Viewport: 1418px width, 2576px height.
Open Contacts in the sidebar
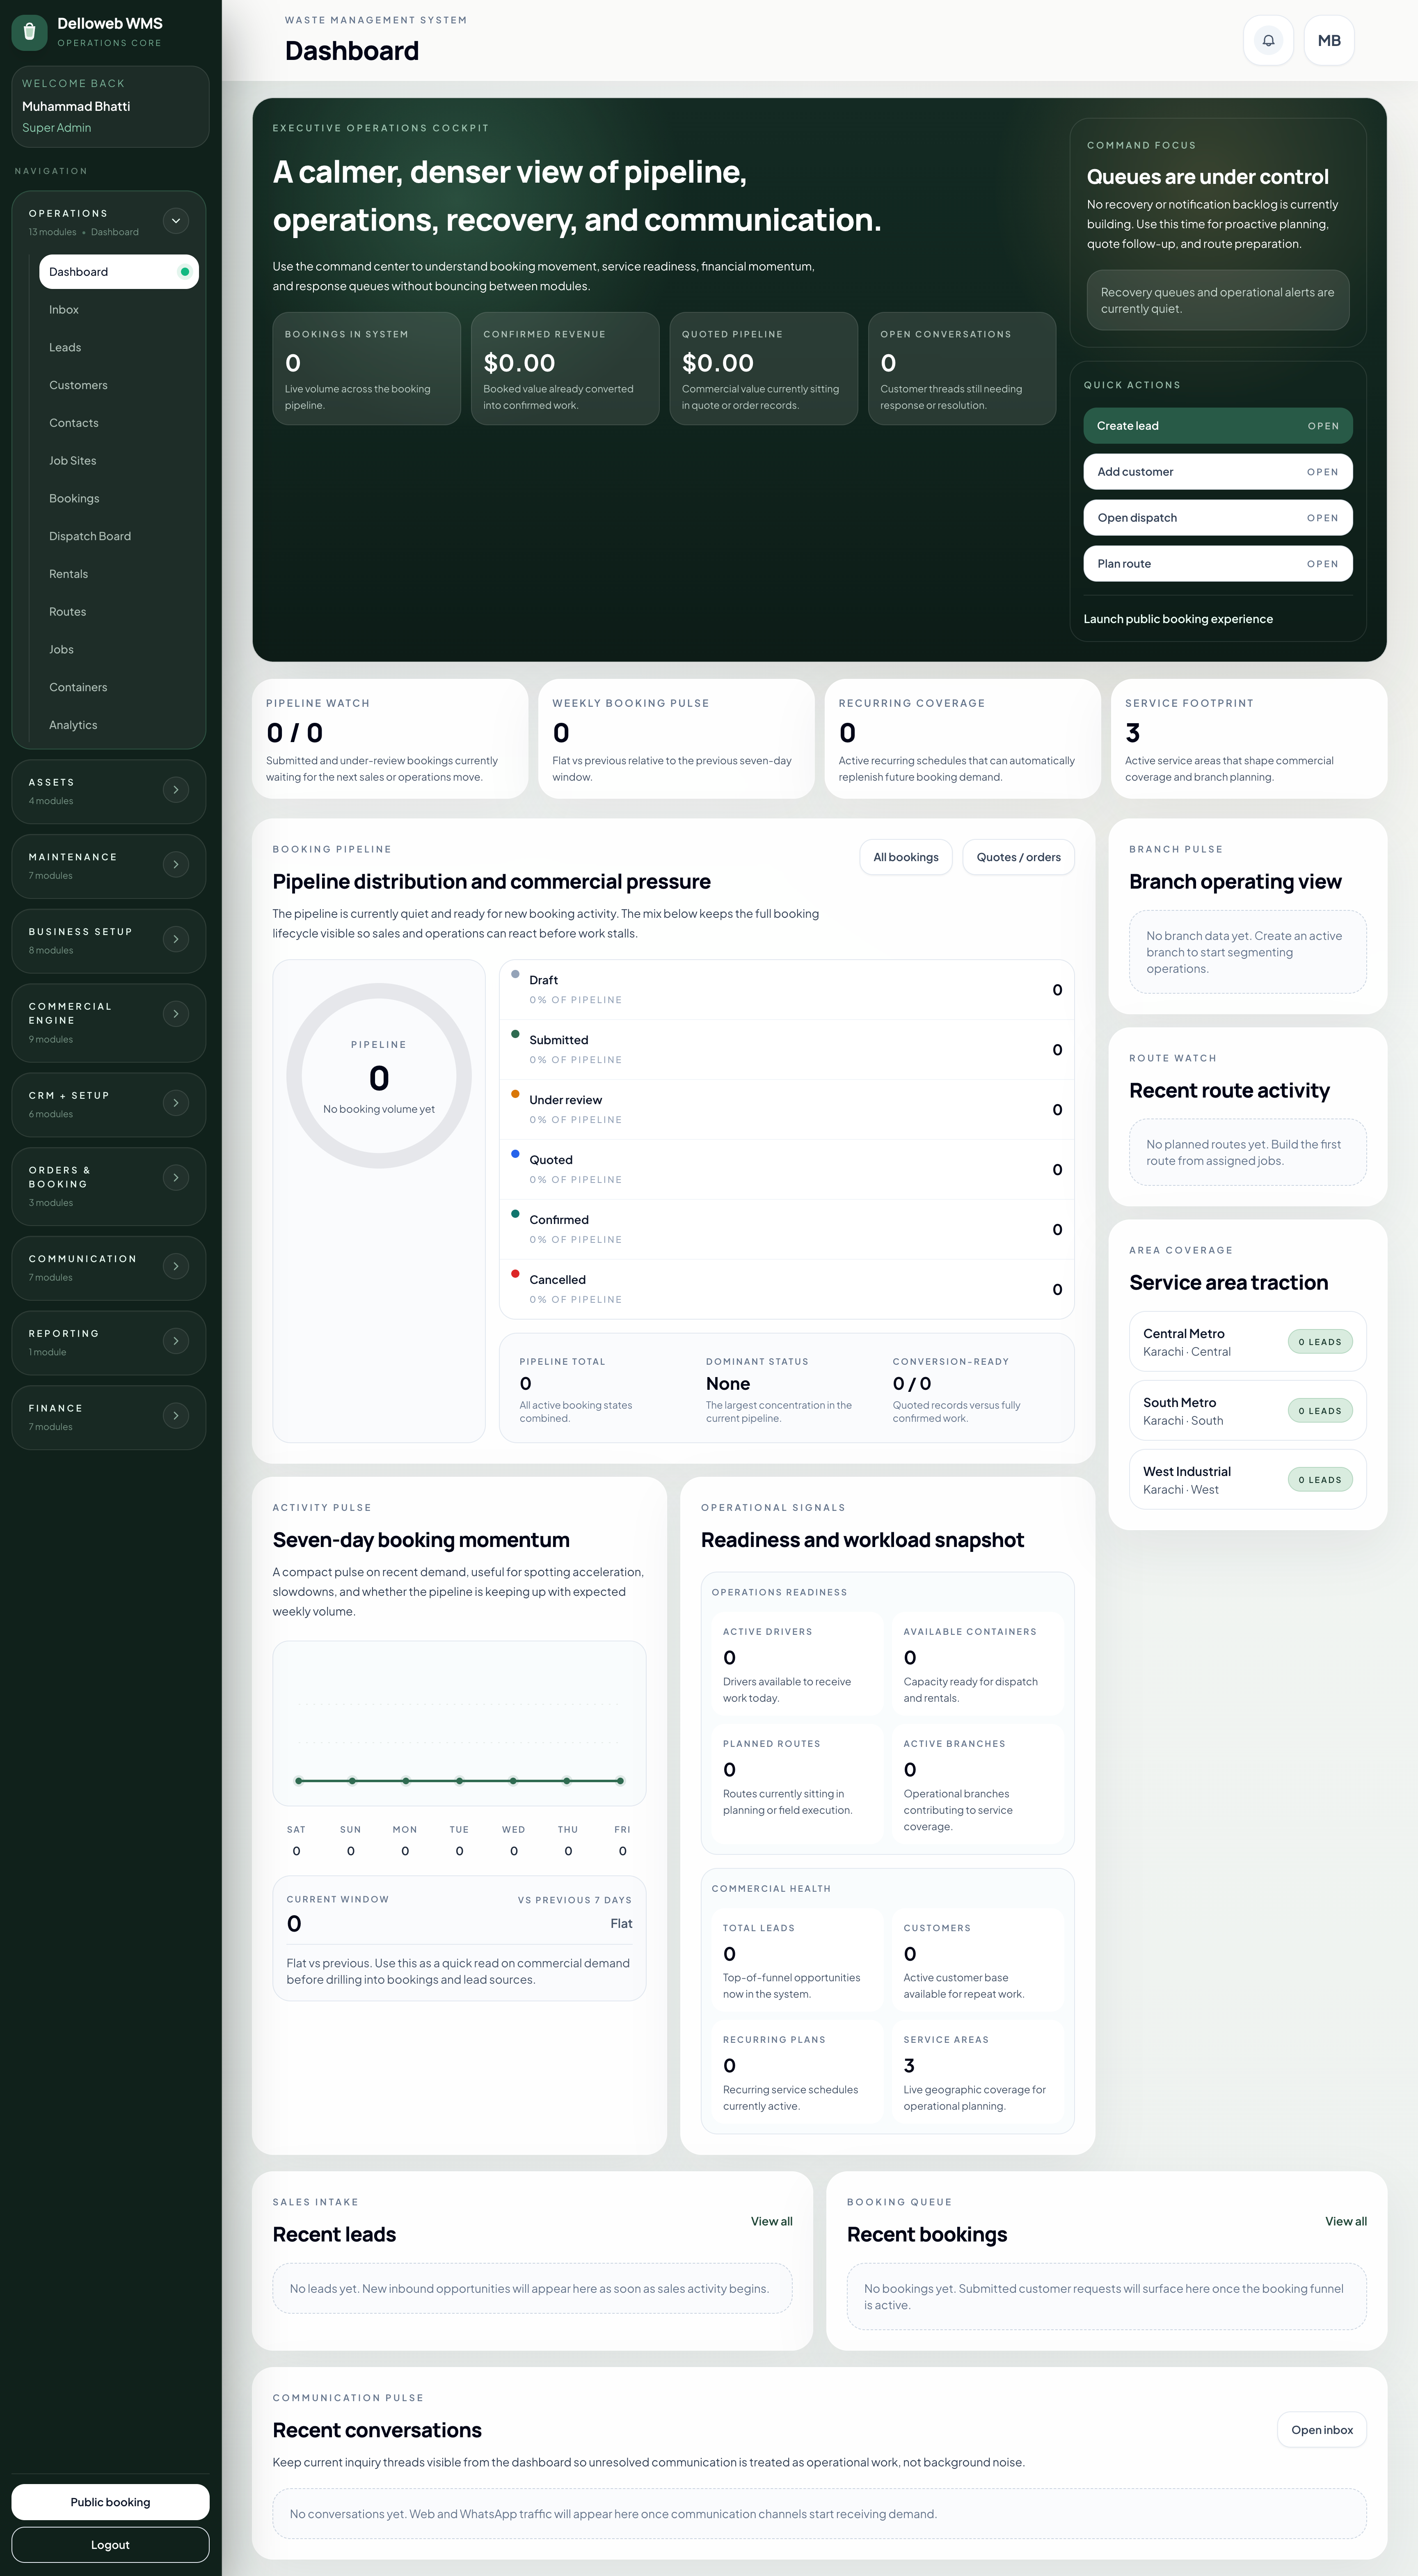119,423
